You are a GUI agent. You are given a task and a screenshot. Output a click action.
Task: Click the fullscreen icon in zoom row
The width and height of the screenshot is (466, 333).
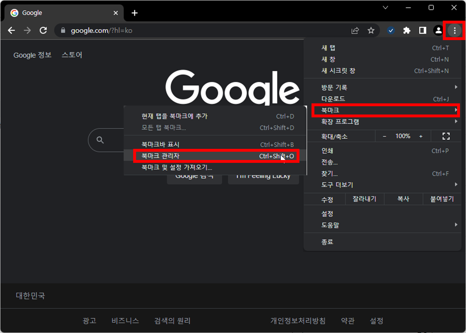coord(446,136)
